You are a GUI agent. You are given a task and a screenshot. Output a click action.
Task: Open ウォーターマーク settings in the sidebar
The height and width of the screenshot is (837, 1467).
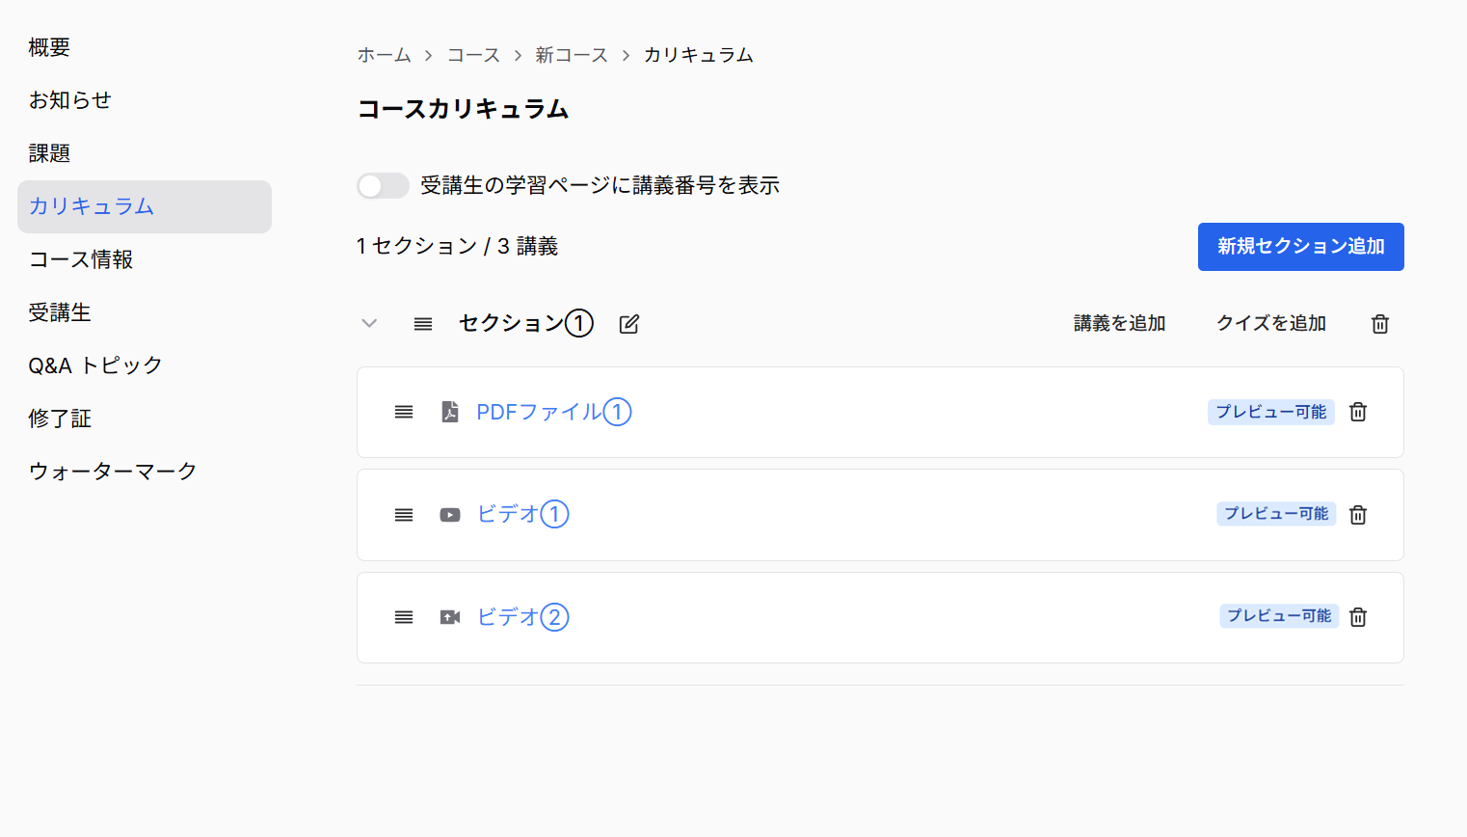(112, 471)
